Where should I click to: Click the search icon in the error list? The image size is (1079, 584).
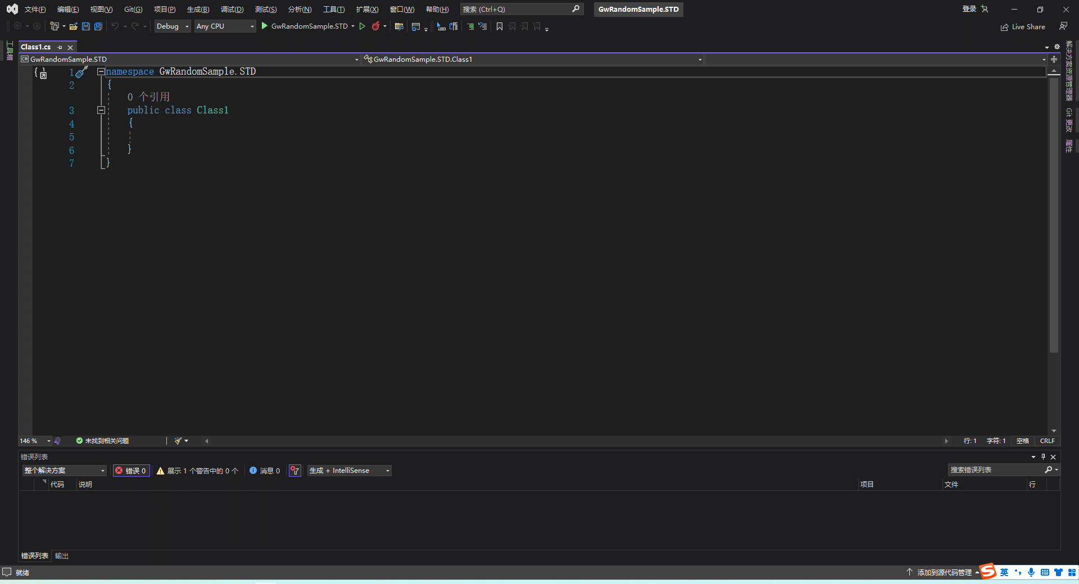click(1048, 470)
